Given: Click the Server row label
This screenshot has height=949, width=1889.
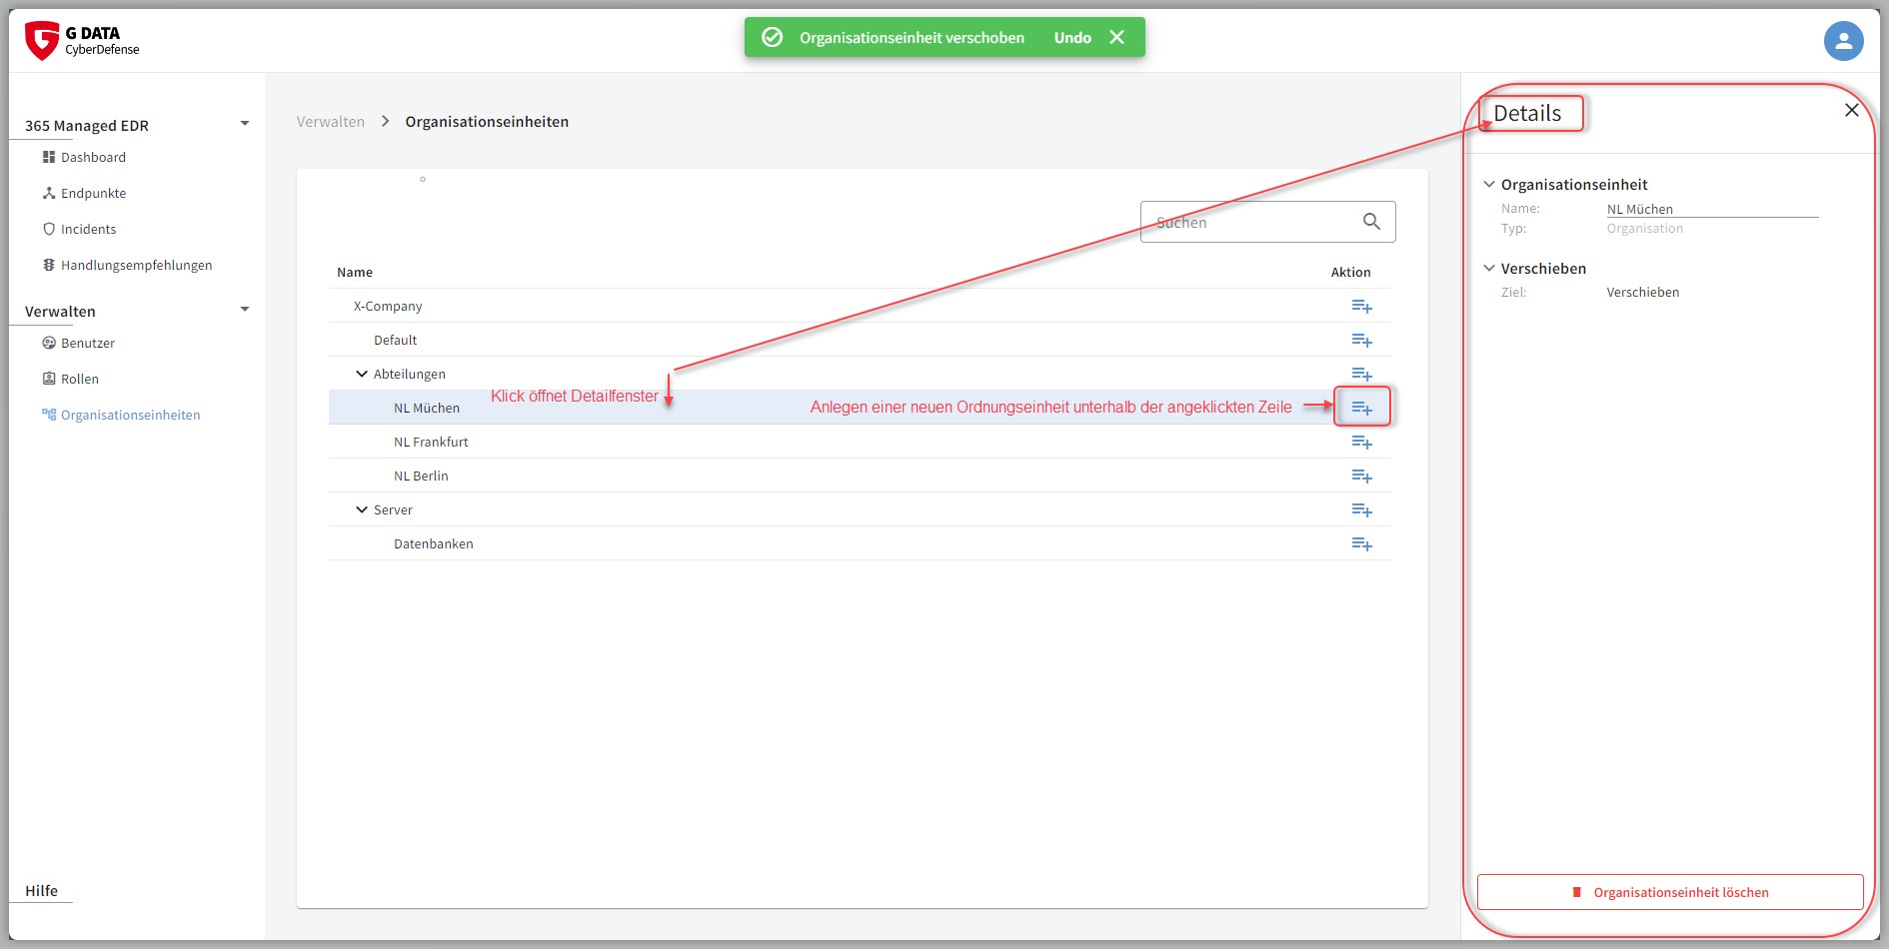Looking at the screenshot, I should coord(393,509).
